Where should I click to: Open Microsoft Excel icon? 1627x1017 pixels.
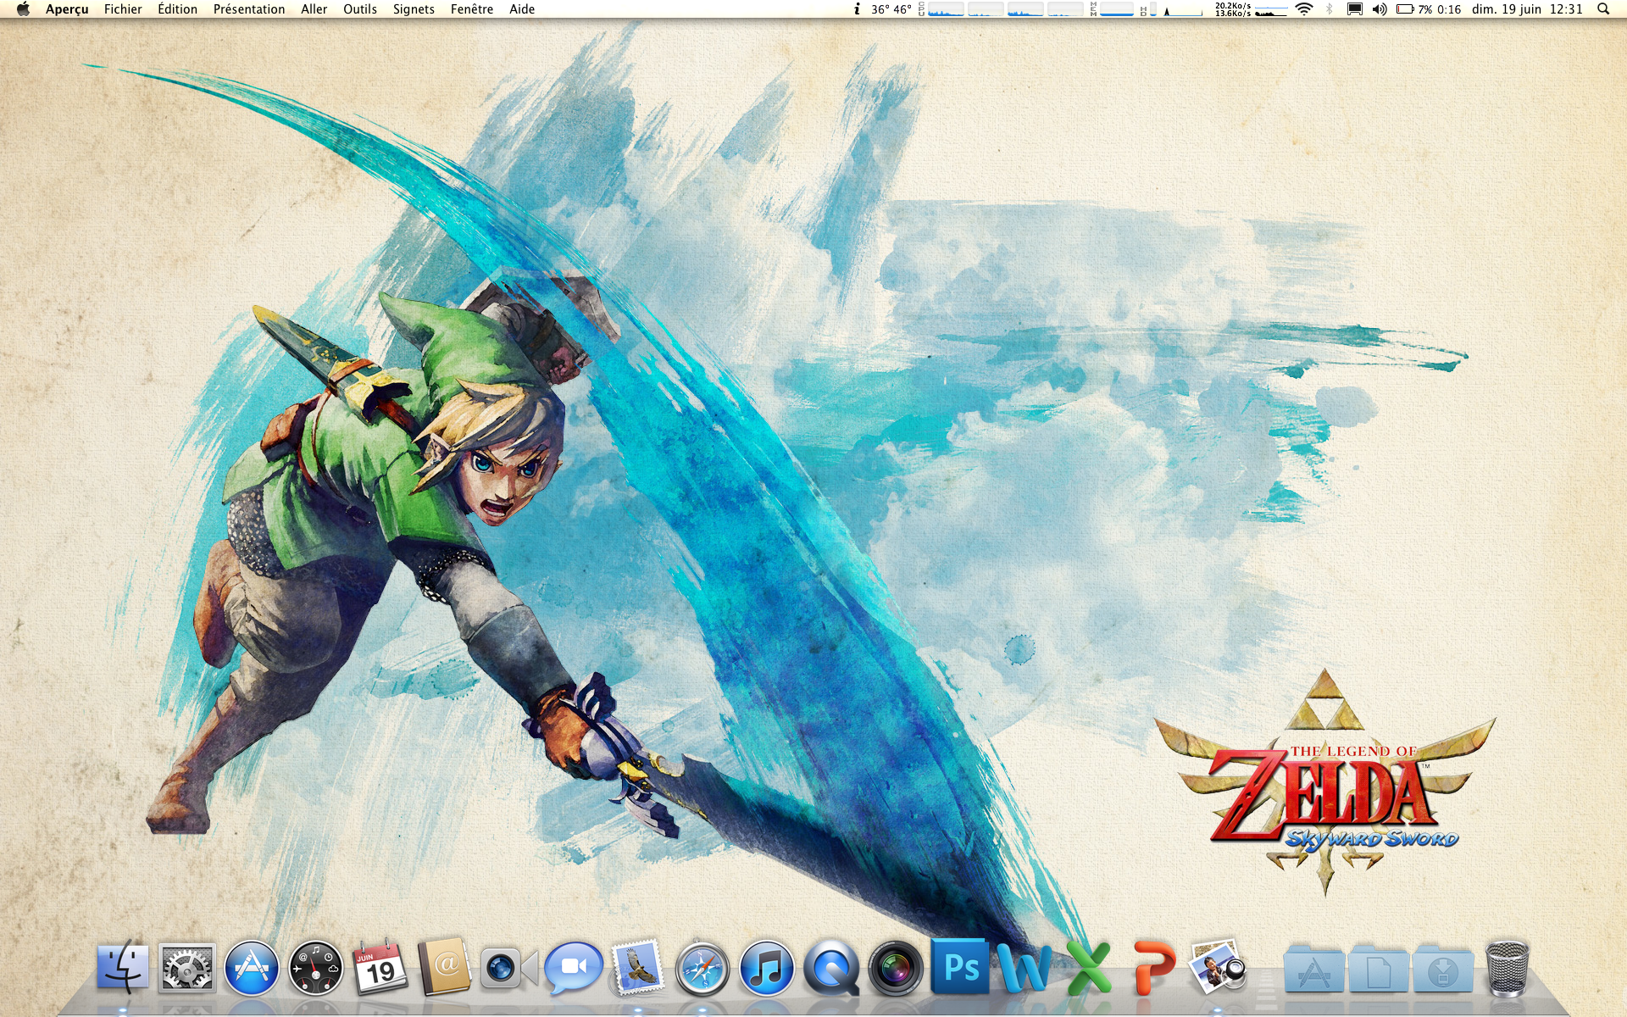pyautogui.click(x=1089, y=967)
